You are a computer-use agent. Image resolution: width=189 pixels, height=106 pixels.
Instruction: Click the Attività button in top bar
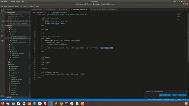(4, 1)
